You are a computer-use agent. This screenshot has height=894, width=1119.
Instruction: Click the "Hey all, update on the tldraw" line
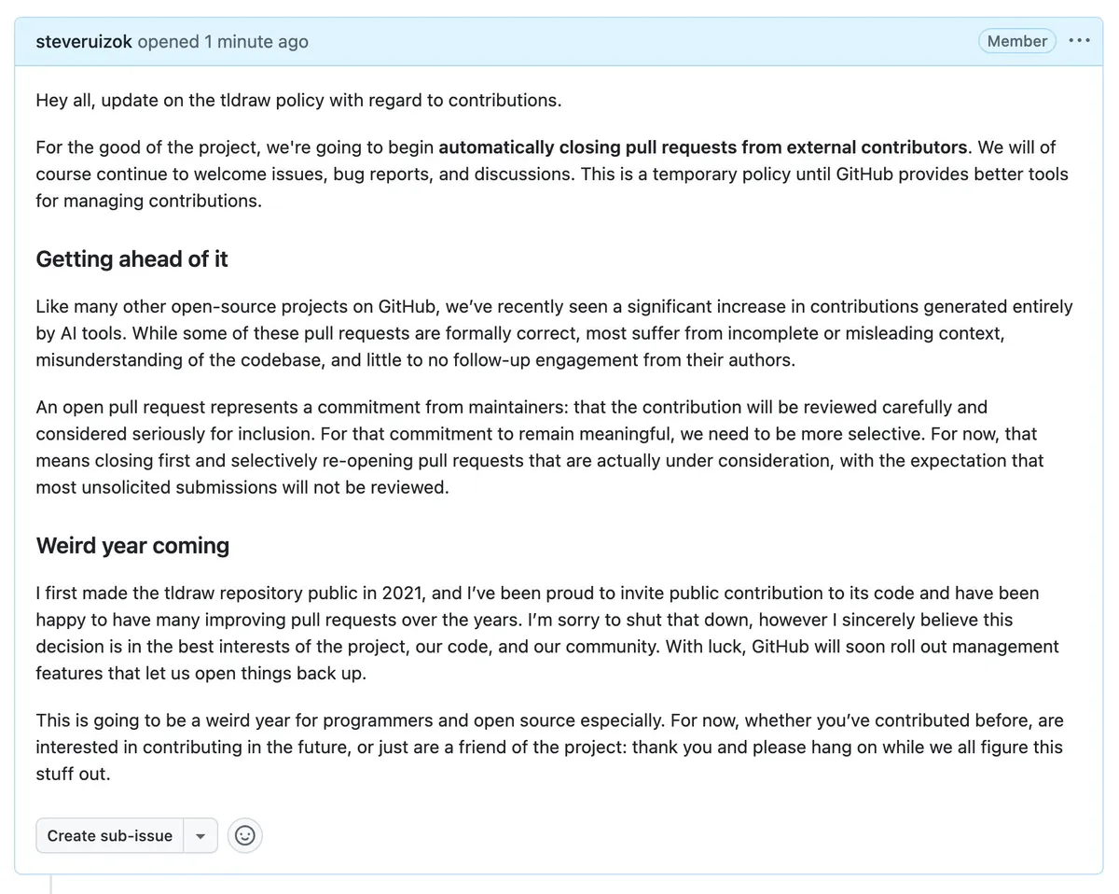[298, 100]
